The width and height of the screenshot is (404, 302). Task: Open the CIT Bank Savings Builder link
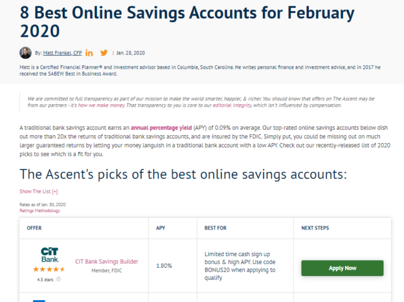point(107,262)
